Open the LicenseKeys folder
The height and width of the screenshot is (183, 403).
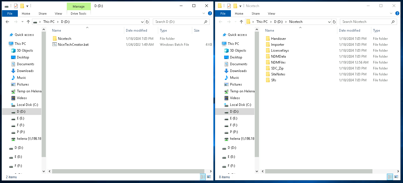click(x=280, y=50)
